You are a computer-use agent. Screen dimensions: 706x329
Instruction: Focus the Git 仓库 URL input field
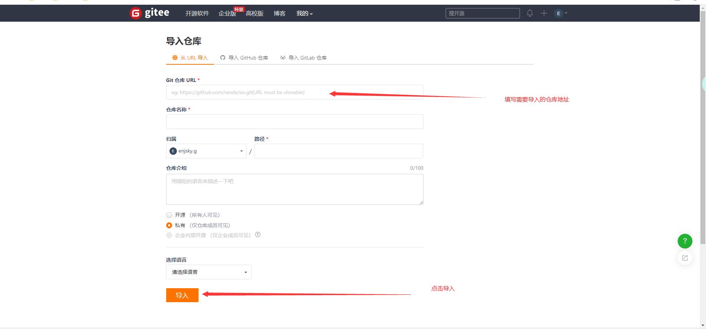[x=295, y=92]
